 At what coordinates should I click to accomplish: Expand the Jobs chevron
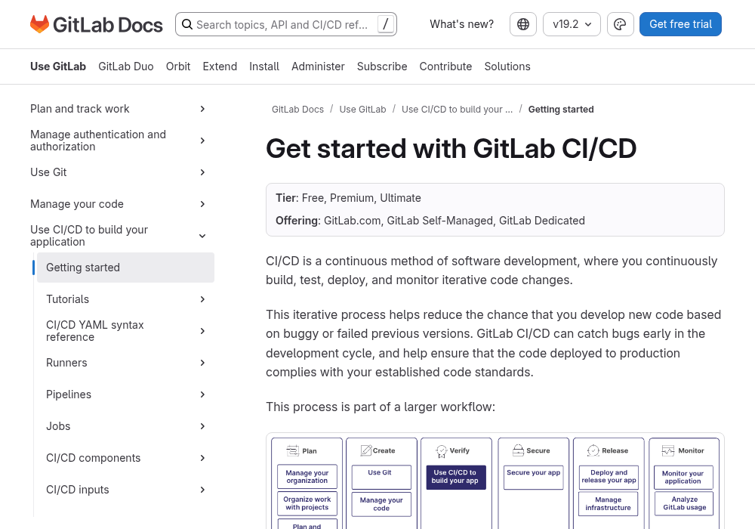(x=202, y=426)
